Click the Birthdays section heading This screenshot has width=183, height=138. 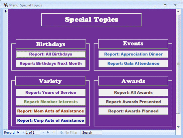coord(51,44)
